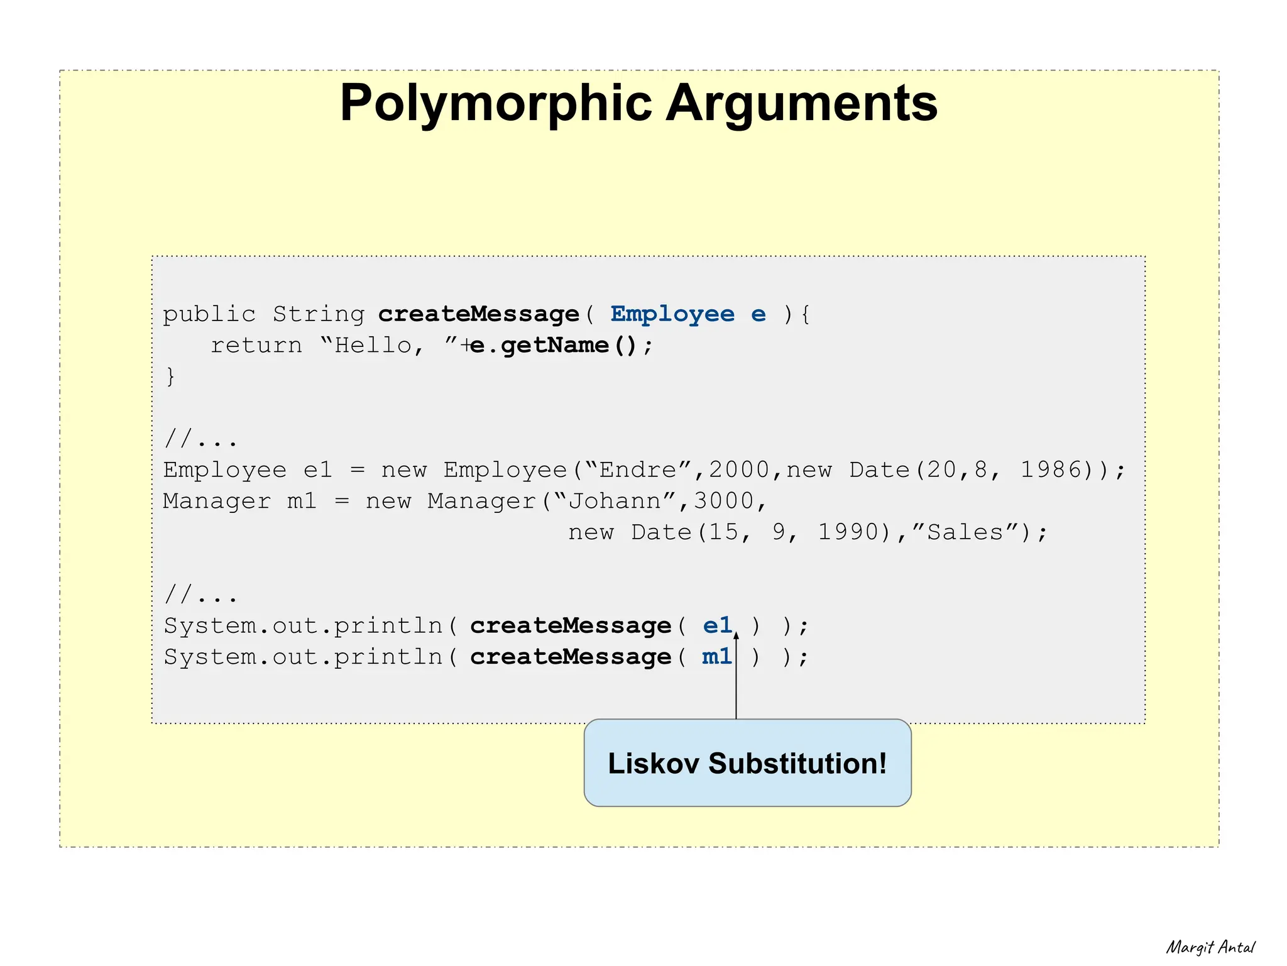Click the 'new Date(15, 9, 1990),”Sales”);' line
1287x966 pixels.
808,532
